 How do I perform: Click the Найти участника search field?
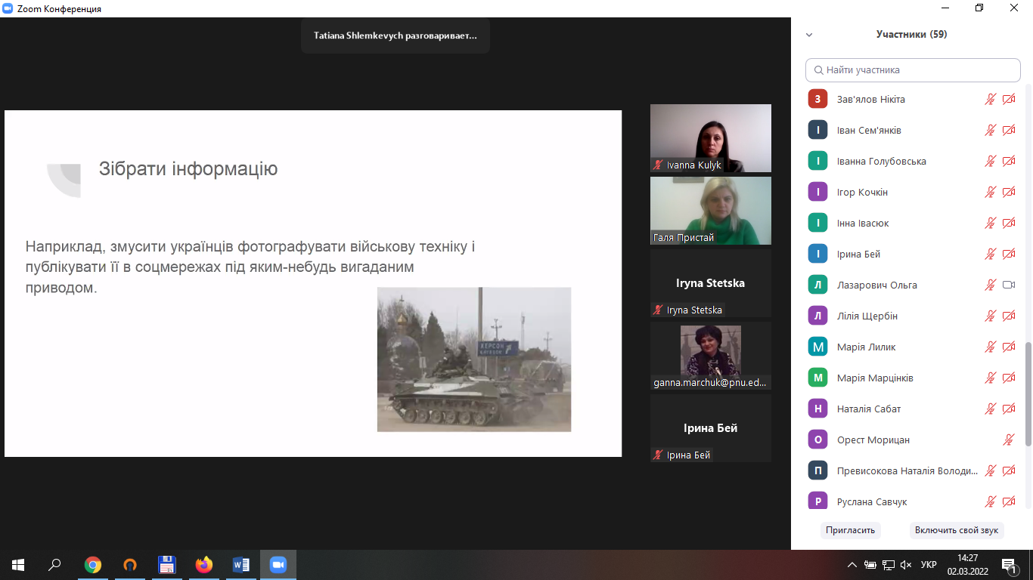coord(913,70)
